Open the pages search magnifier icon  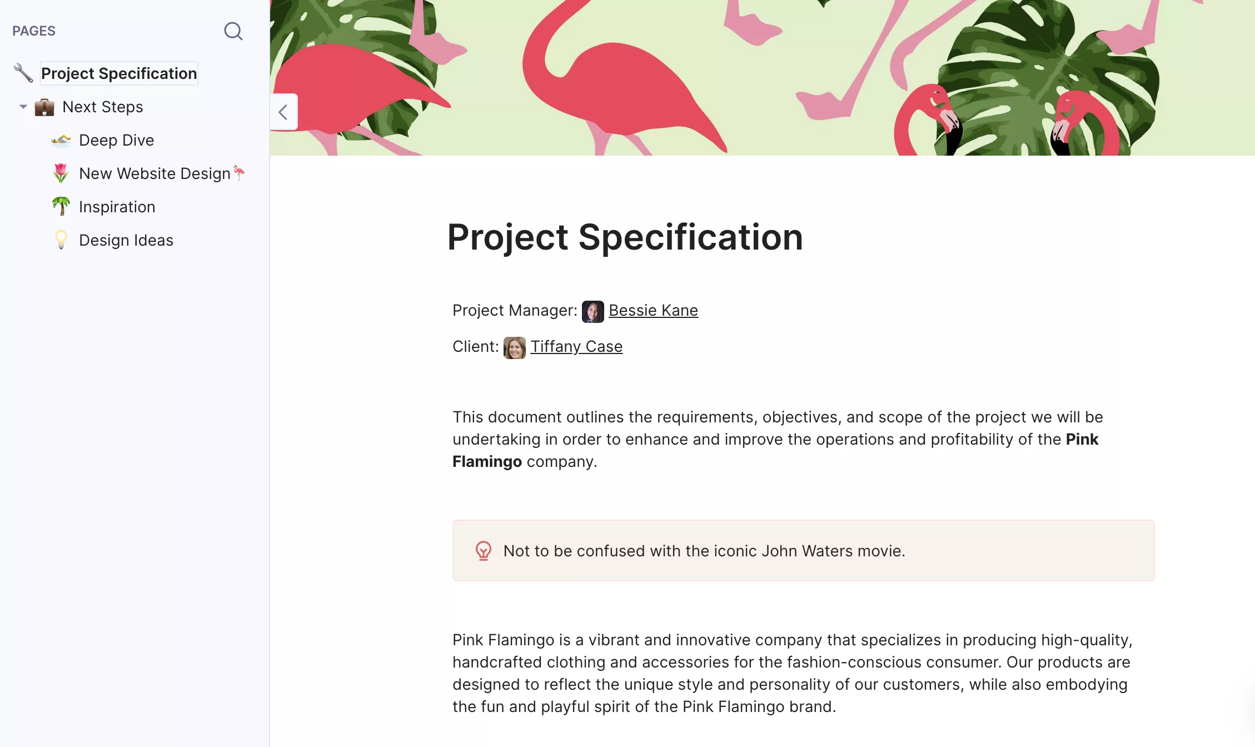coord(233,31)
